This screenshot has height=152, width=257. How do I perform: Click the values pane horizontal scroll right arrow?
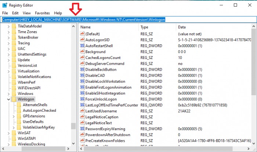tap(249, 149)
